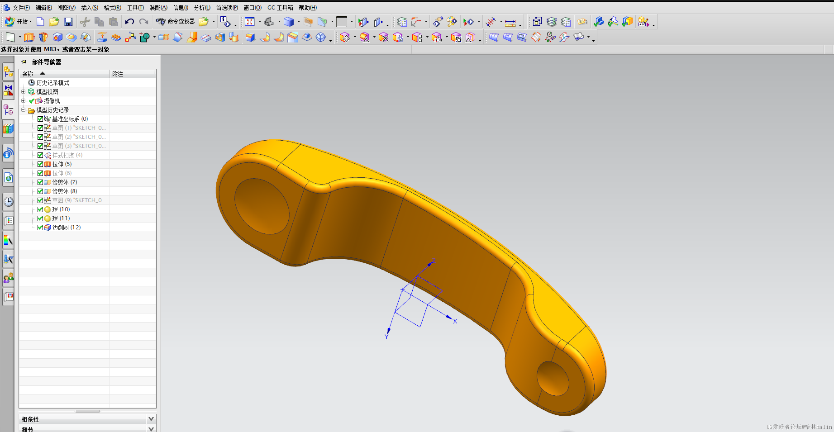Image resolution: width=834 pixels, height=432 pixels.
Task: Open the Internet Explorer browser tab in the sidebar
Action: click(x=8, y=178)
